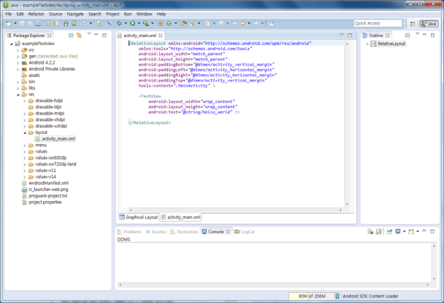Switch to LogCat tab

[x=244, y=232]
